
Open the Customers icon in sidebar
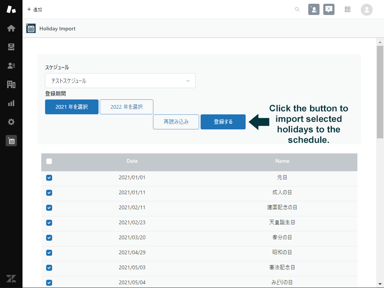click(x=11, y=66)
